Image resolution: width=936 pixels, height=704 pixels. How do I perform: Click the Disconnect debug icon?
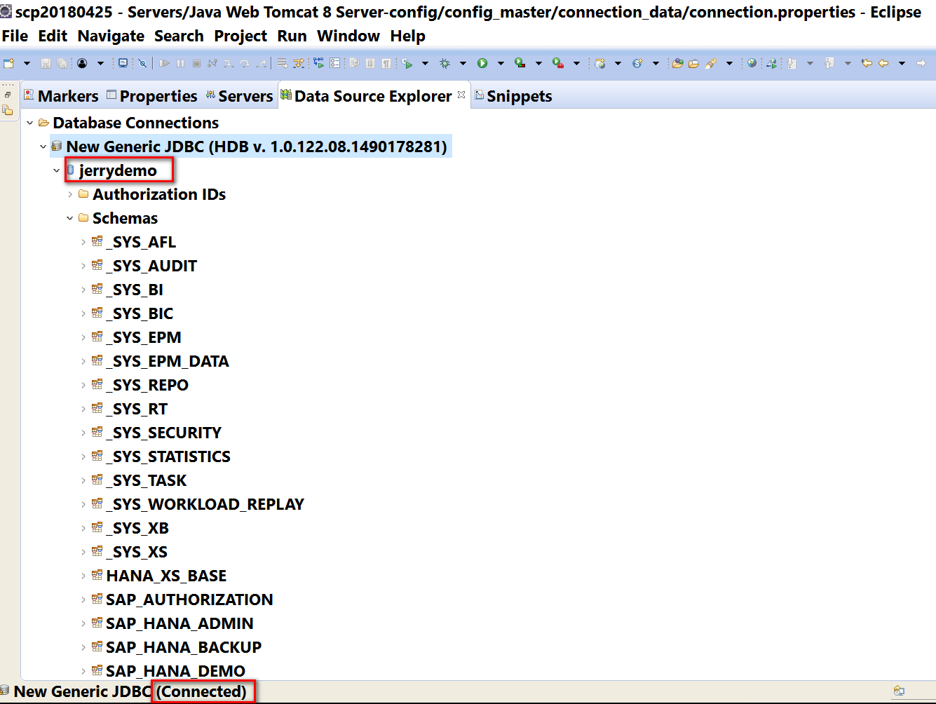coord(212,63)
